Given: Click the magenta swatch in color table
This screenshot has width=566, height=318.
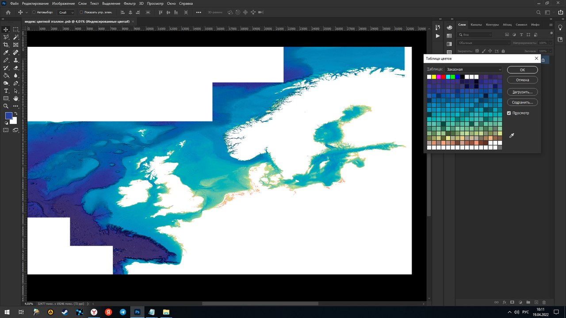Looking at the screenshot, I should tap(439, 77).
